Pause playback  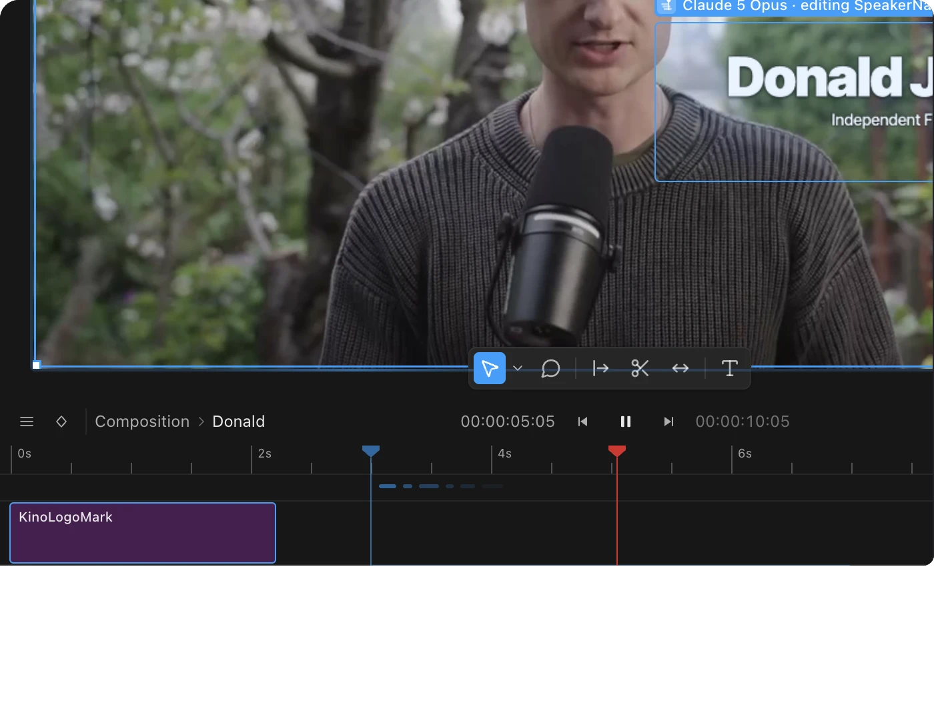pos(626,422)
